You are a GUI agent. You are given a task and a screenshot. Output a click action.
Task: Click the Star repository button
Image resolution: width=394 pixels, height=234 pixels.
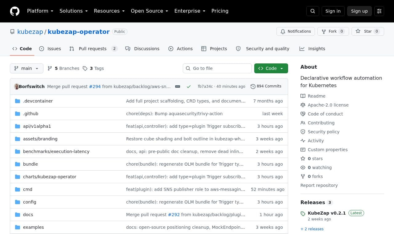tap(368, 31)
